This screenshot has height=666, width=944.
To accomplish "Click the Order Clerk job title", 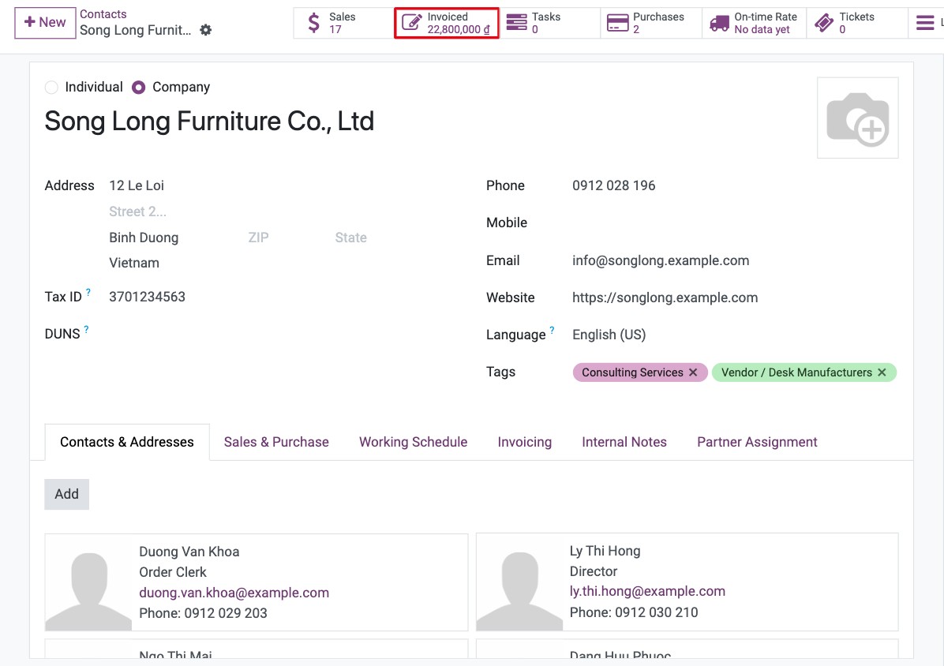I will (173, 572).
